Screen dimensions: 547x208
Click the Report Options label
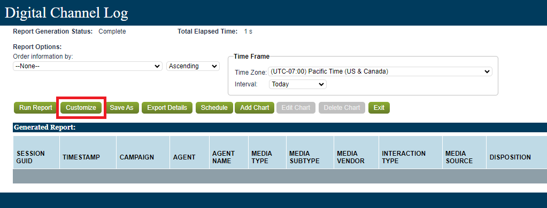[x=37, y=46]
